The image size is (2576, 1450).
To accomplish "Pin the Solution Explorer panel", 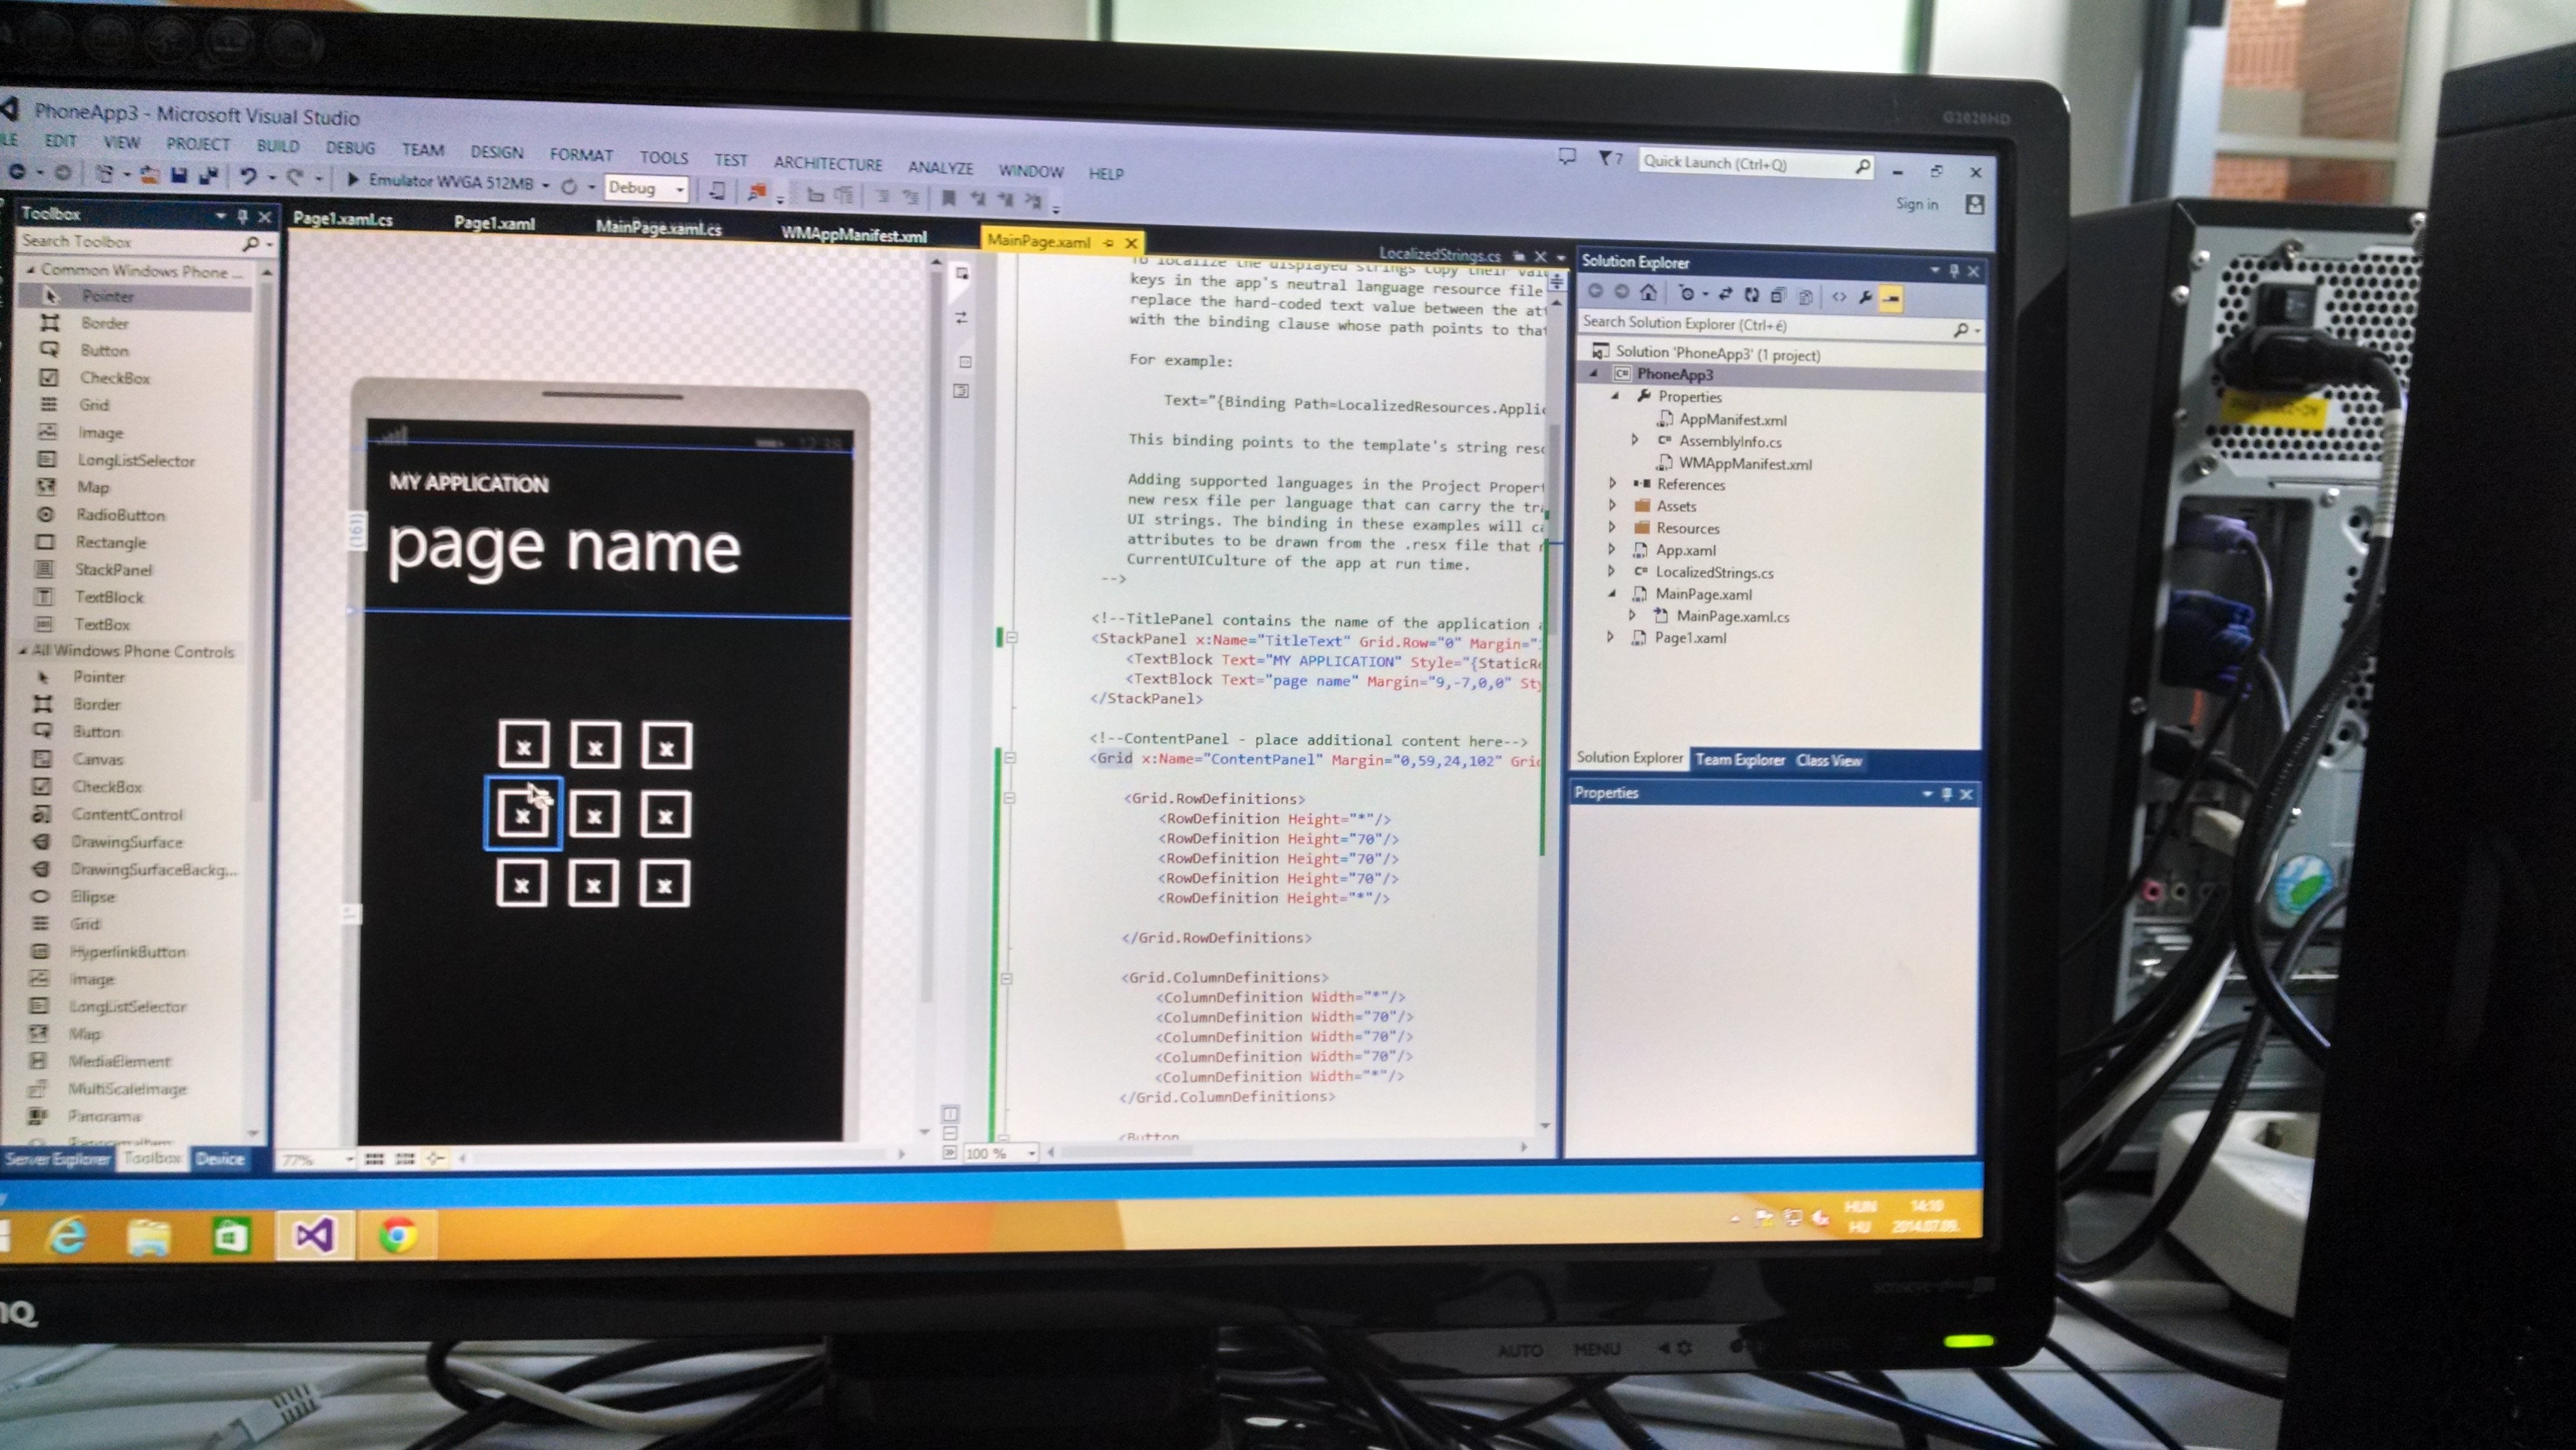I will point(1954,270).
